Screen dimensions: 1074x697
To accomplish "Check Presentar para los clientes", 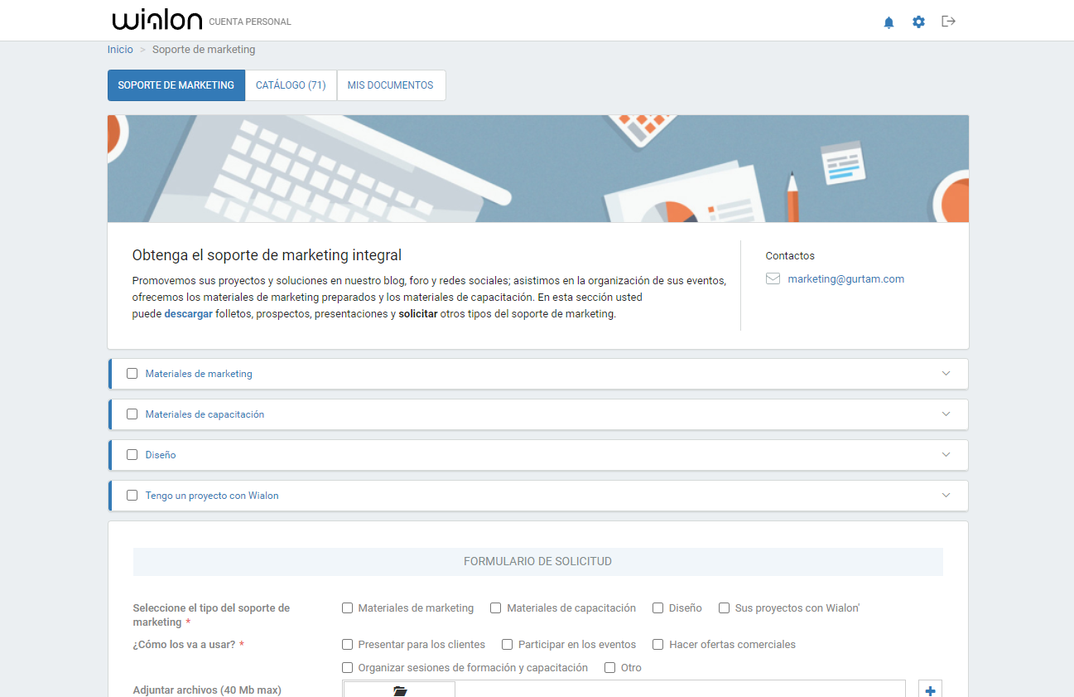I will point(347,644).
